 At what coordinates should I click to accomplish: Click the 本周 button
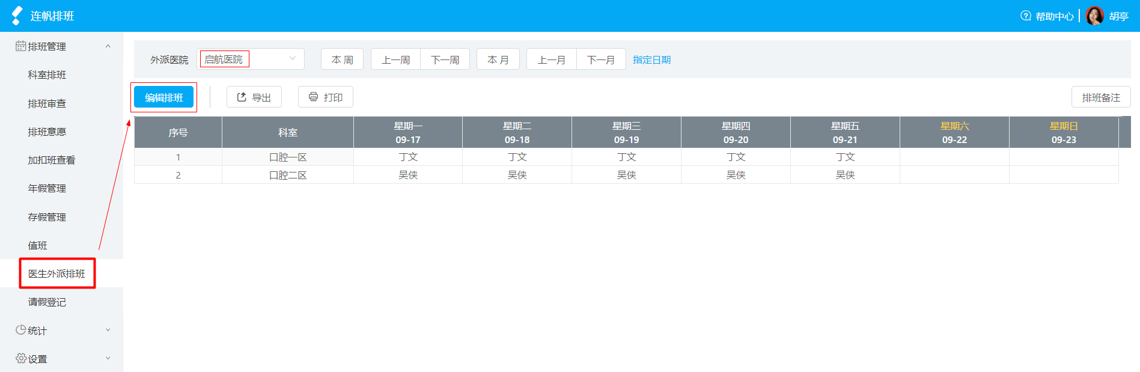(342, 59)
